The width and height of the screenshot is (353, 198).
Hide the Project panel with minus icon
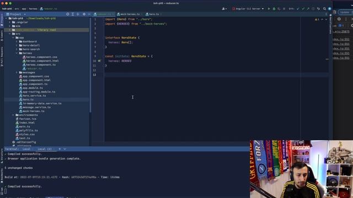89,14
